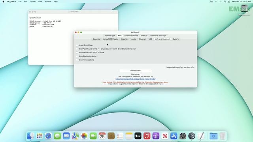Select the Ethernet sub-tab
253x142 pixels.
[142, 39]
